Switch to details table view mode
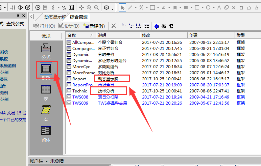The image size is (261, 166). pos(146,26)
